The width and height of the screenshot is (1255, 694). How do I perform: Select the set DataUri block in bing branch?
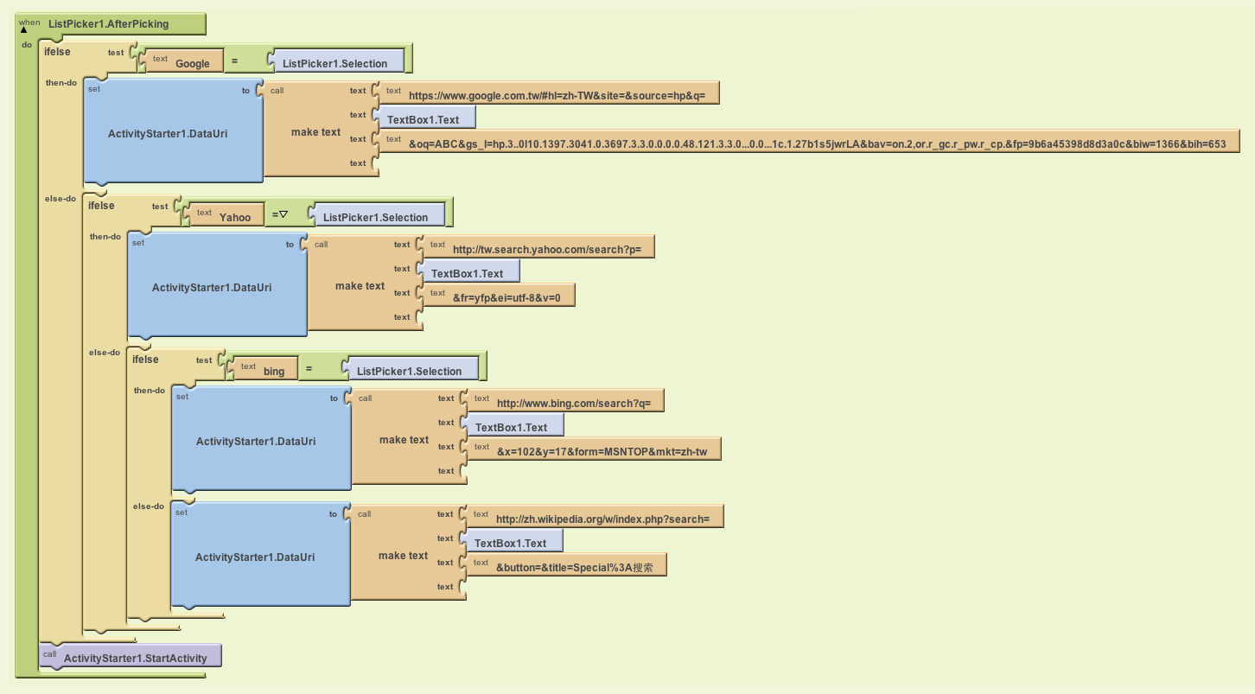(x=261, y=440)
